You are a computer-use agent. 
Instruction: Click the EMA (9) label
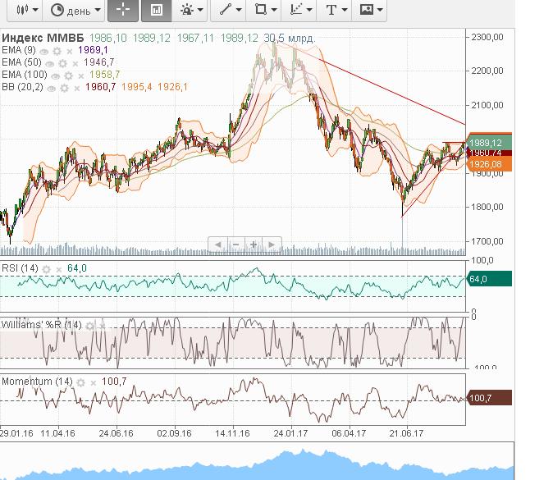19,50
